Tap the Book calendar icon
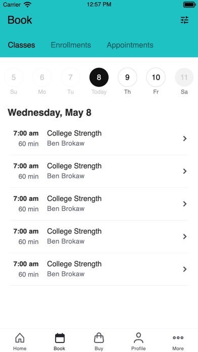The image size is (198, 352). coord(60,338)
